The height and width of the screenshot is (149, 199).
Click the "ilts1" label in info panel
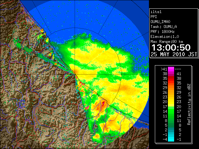[156, 12]
